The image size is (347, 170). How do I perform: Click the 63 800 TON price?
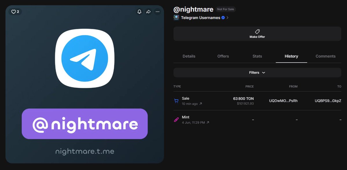[243, 99]
